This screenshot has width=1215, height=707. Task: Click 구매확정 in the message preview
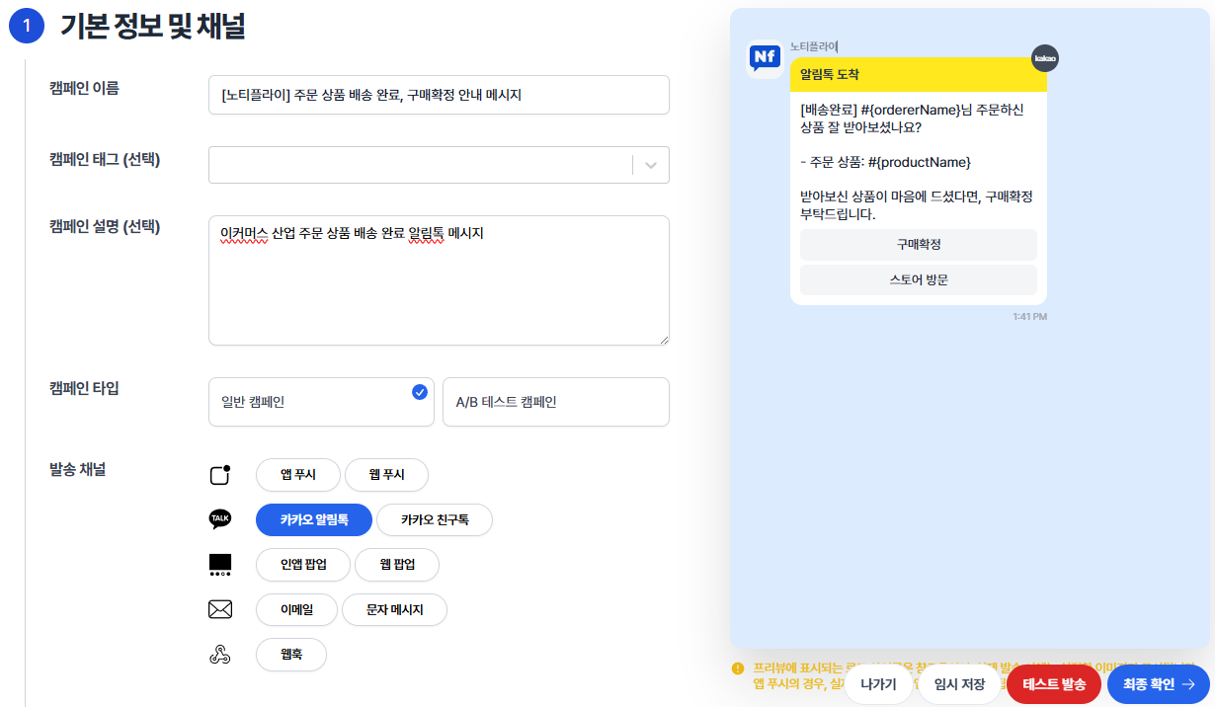918,244
